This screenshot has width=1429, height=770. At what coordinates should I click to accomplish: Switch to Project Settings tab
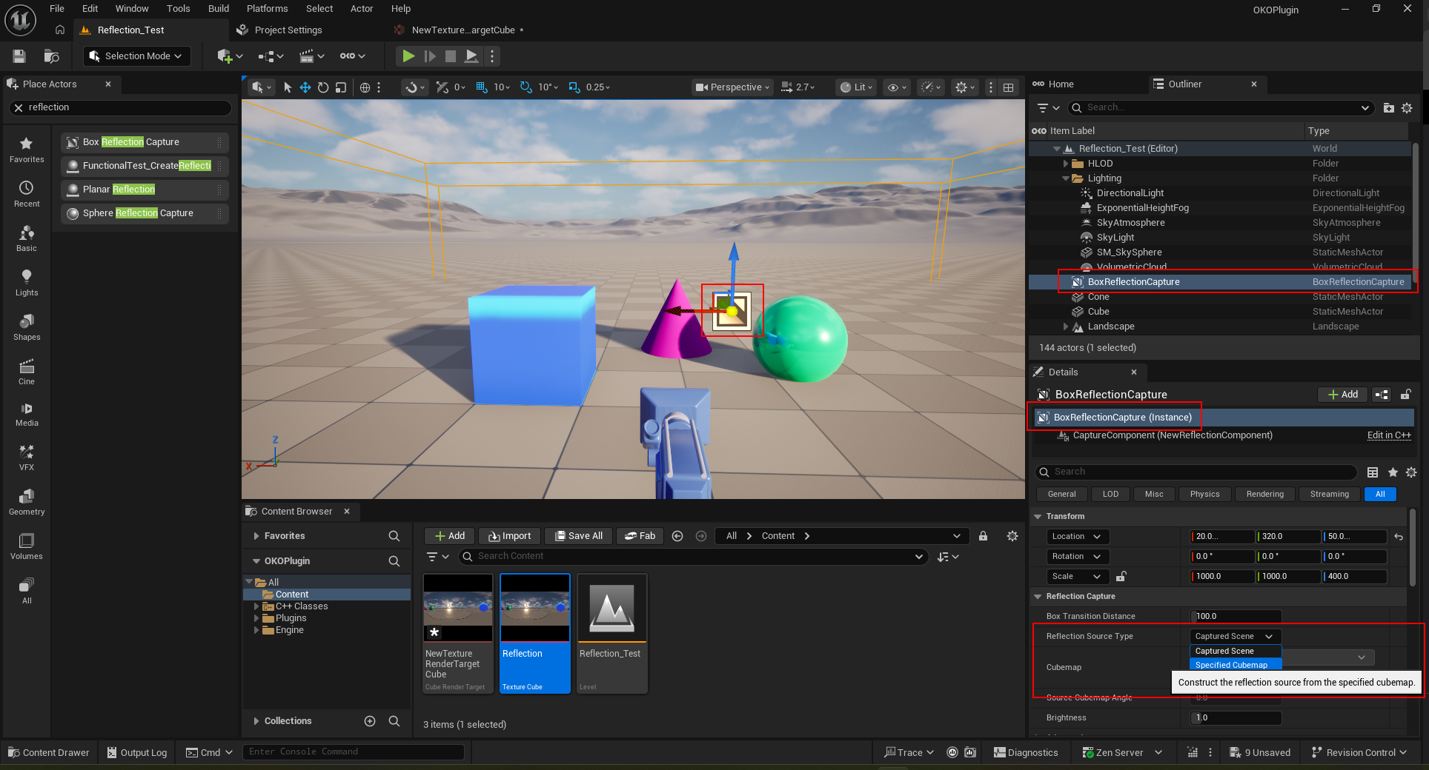tap(288, 30)
